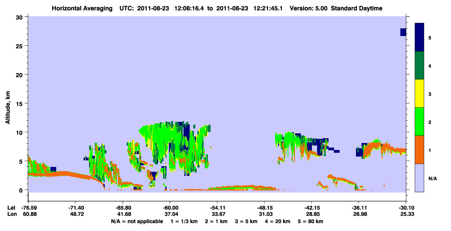The height and width of the screenshot is (231, 451).
Task: Click the latitude value '-65.80'
Action: pos(122,208)
